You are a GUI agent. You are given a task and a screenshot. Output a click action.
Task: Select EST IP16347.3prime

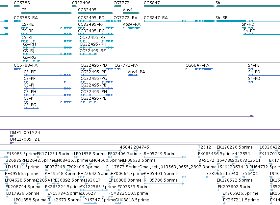pyautogui.click(x=99, y=200)
